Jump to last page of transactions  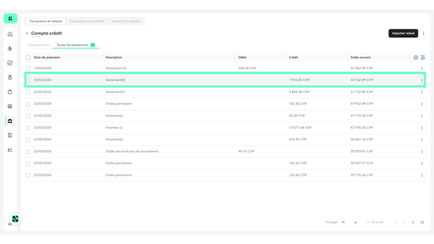(422, 223)
